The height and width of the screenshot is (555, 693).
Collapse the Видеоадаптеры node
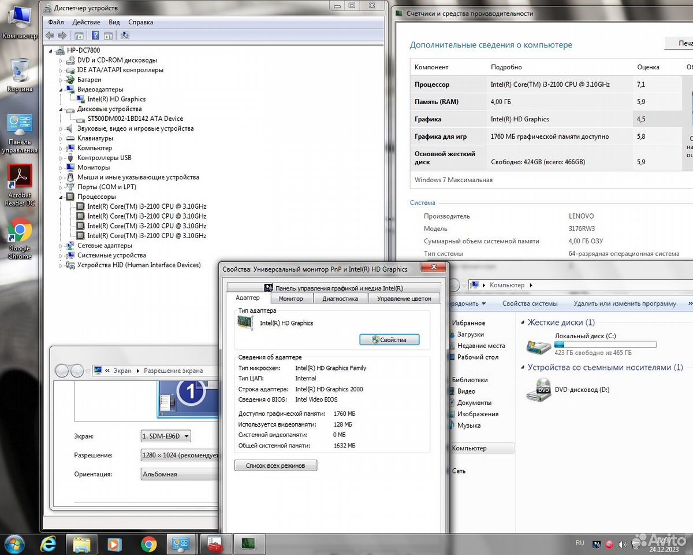61,90
